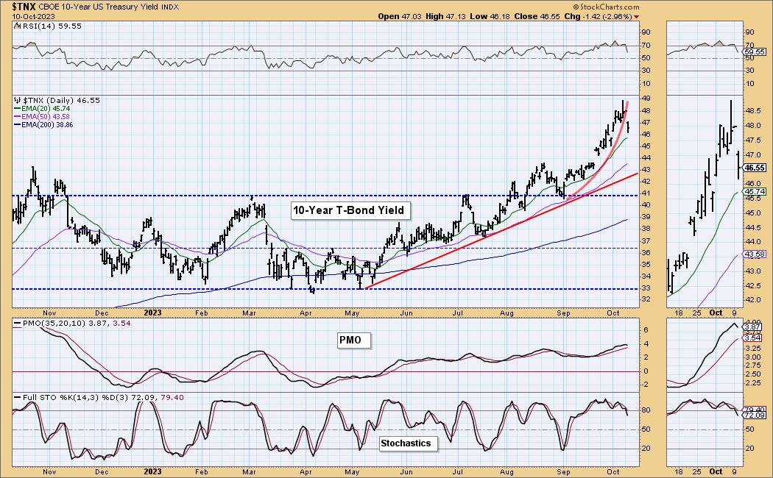
Task: Click the blue EMA(200) line swatch
Action: tap(17, 125)
